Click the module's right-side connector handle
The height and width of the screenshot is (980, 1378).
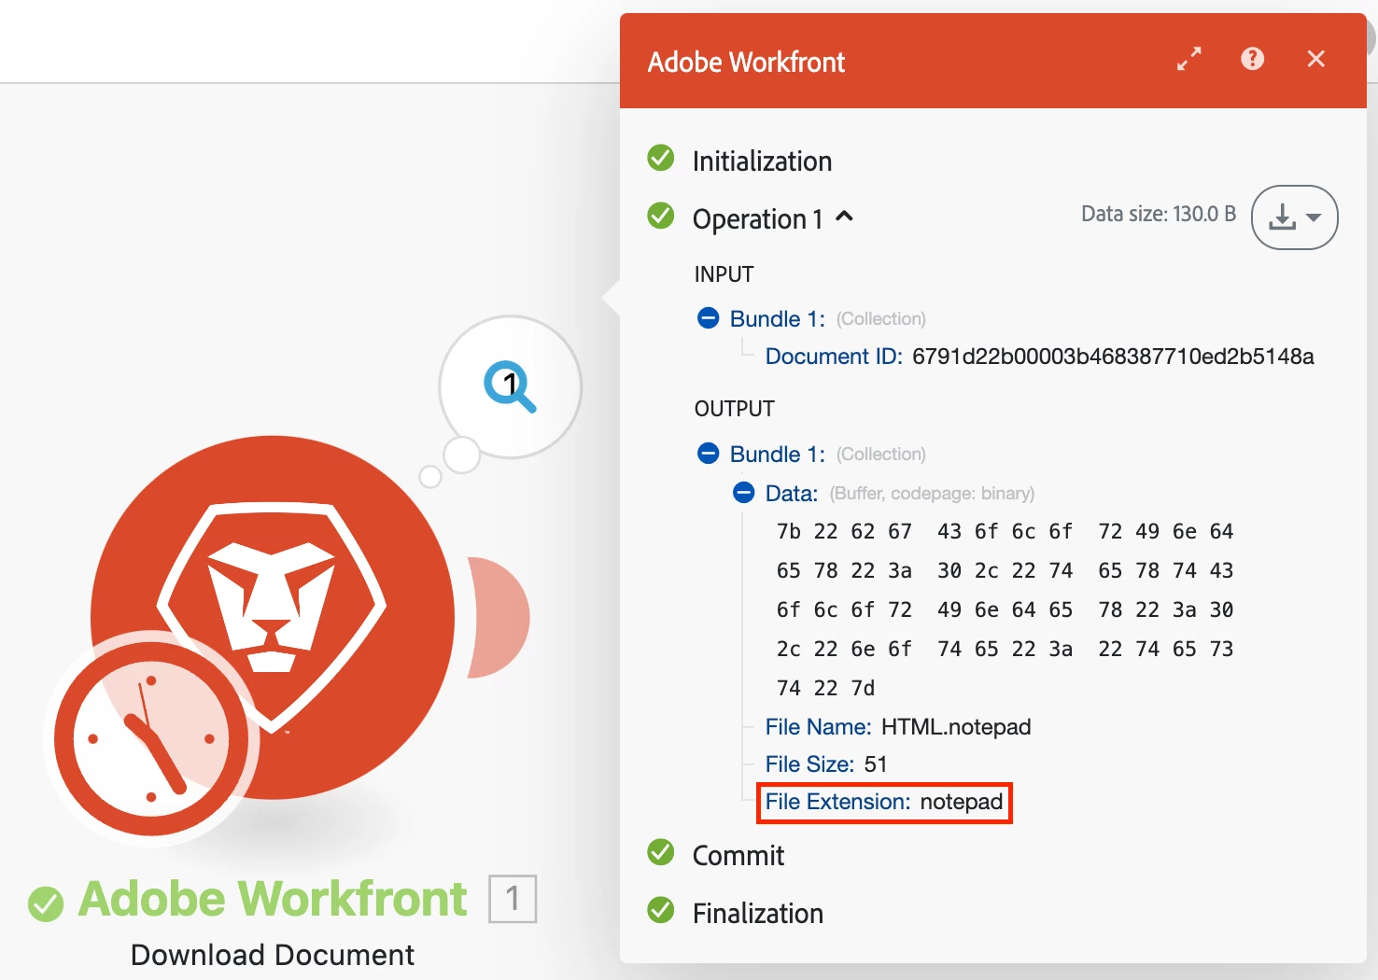point(499,617)
